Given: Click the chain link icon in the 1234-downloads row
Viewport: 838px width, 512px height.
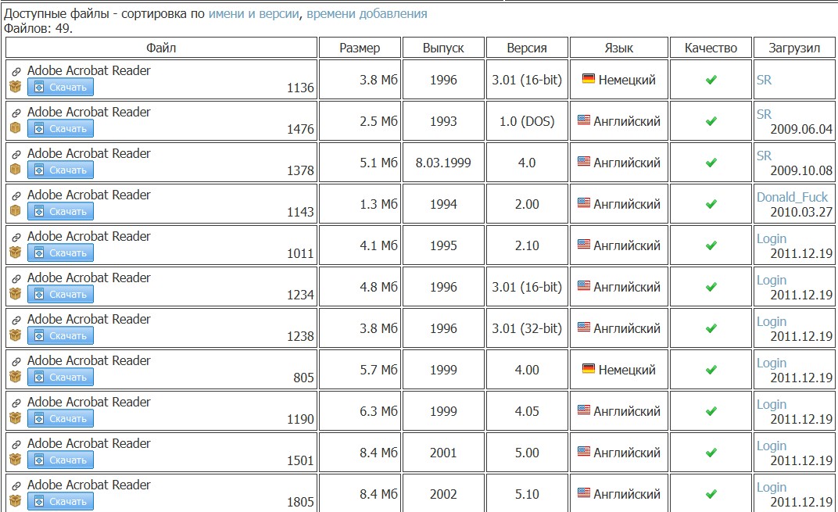Looking at the screenshot, I should pos(16,279).
